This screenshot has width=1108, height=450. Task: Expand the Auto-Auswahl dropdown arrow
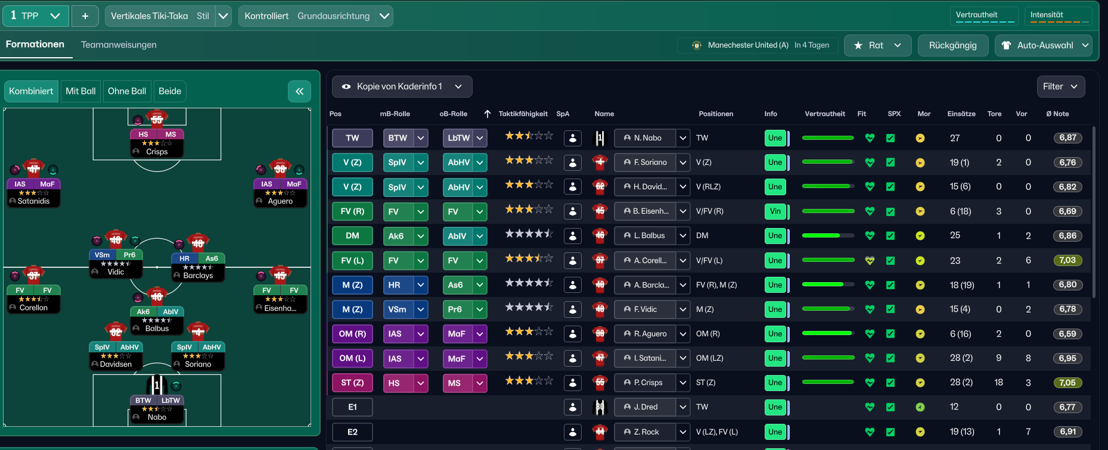(1085, 45)
